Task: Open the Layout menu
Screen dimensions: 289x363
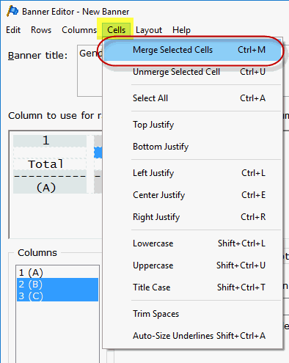Action: point(149,30)
